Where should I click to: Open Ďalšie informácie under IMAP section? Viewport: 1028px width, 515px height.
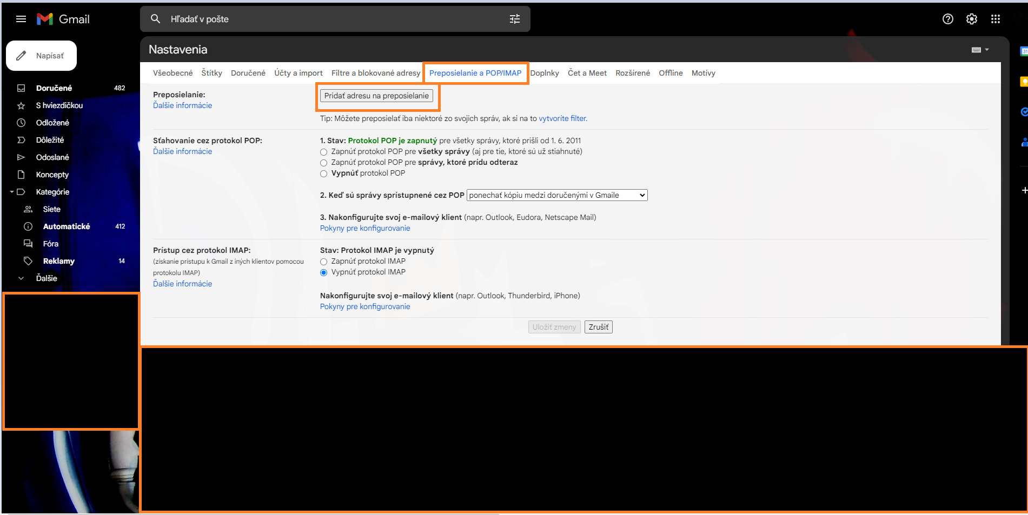pos(182,284)
